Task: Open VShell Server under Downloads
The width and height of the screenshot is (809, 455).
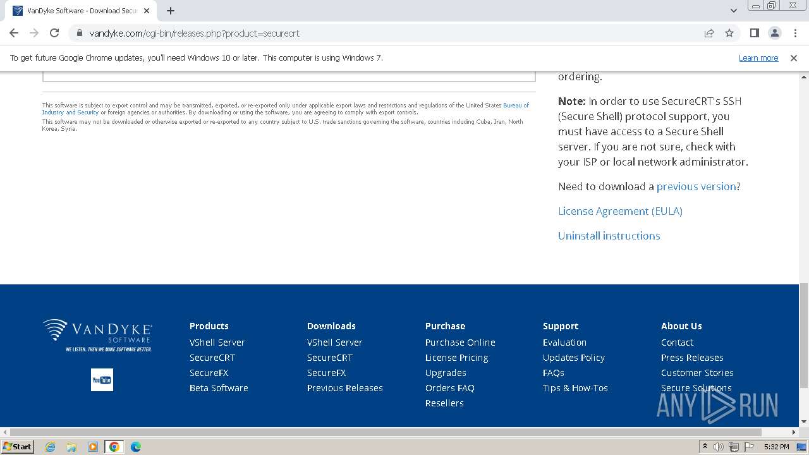Action: [334, 343]
